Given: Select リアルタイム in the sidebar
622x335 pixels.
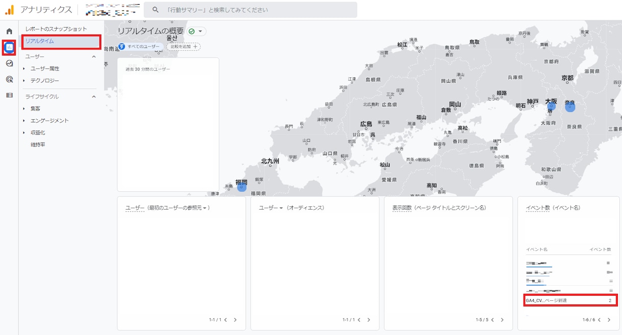Looking at the screenshot, I should coord(61,41).
